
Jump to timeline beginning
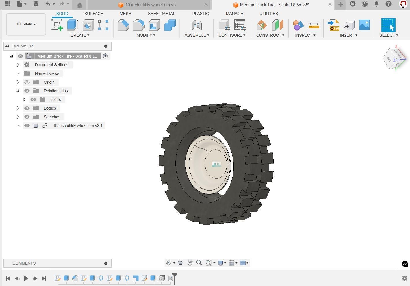8,278
